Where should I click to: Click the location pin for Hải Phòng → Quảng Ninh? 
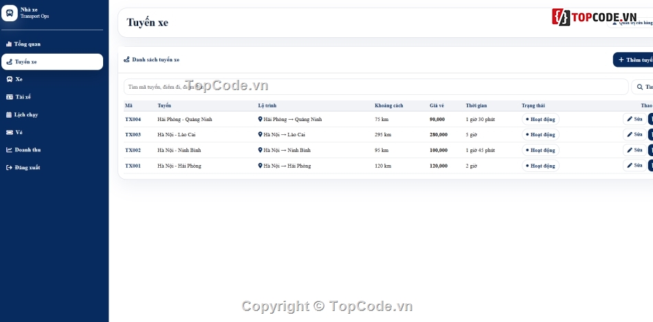[x=261, y=119]
